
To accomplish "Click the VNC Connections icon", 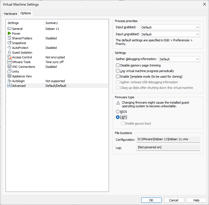I will (x=9, y=67).
